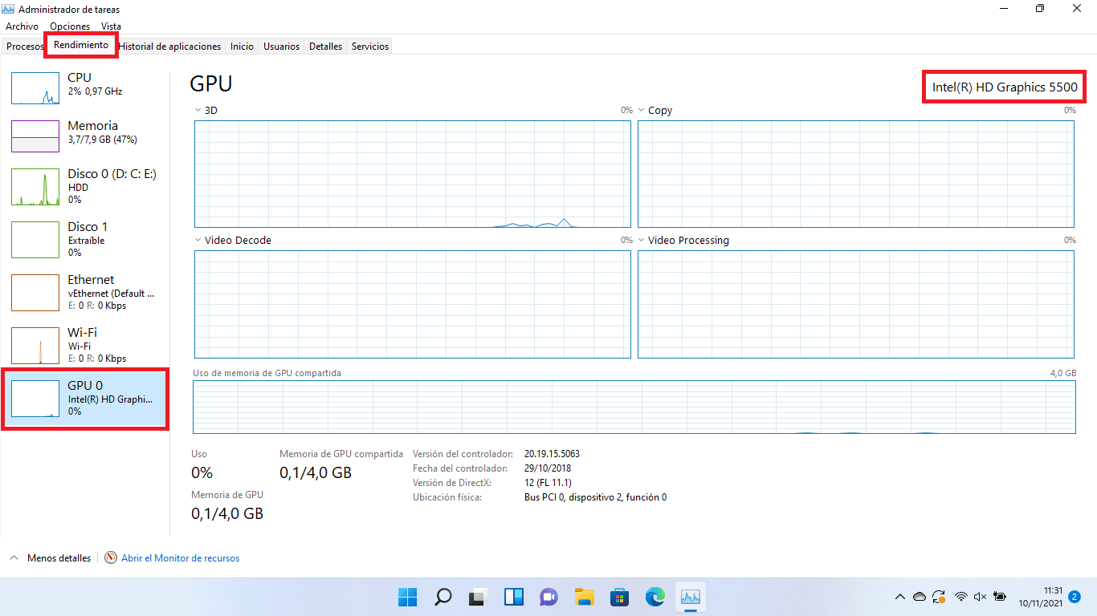
Task: Click the OneDrive cloud tray icon
Action: pos(920,597)
